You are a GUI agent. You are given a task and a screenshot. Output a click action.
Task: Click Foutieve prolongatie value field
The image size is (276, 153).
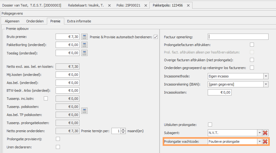coord(232,141)
